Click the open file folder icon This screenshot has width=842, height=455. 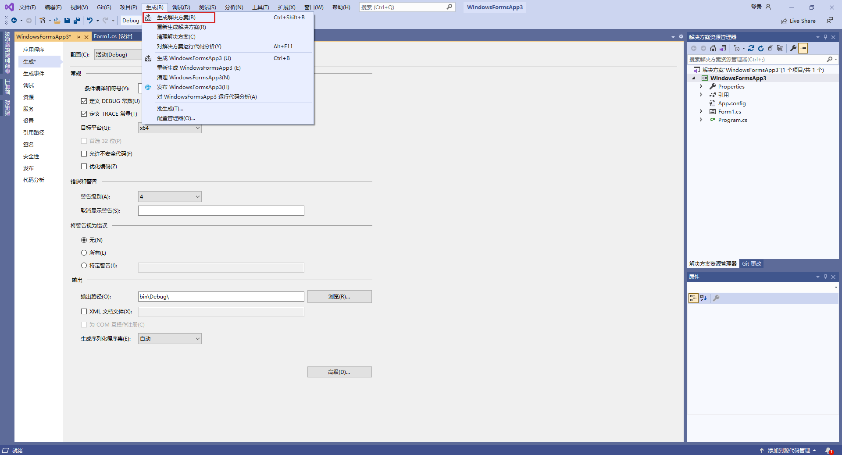coord(57,20)
